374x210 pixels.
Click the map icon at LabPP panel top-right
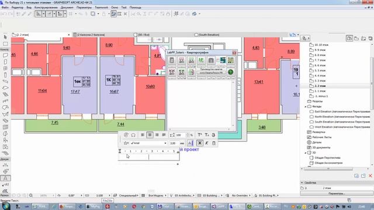(231, 60)
